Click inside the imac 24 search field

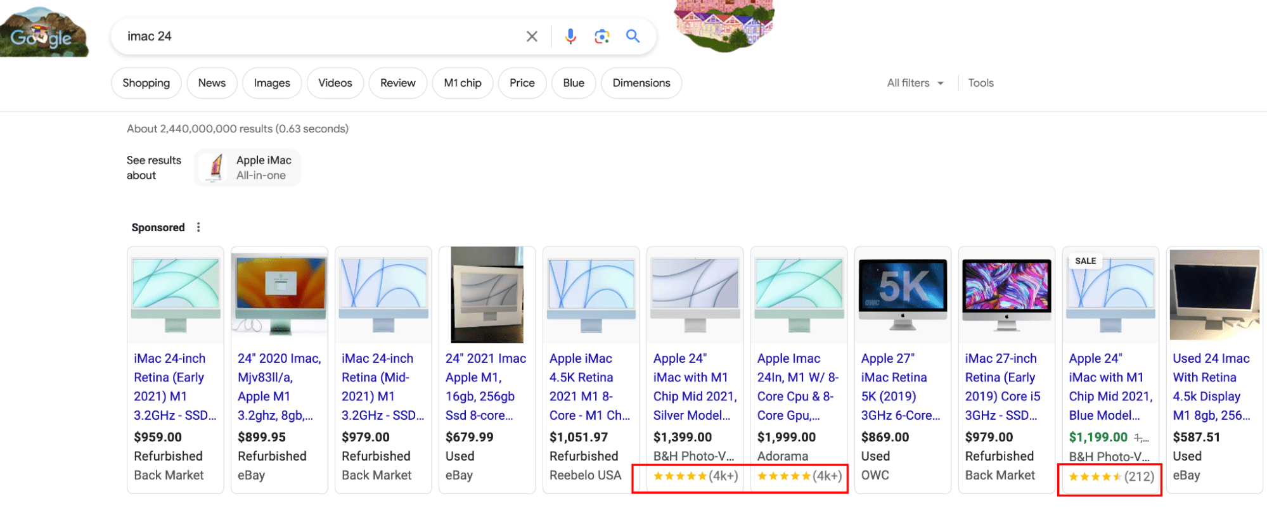(x=317, y=37)
